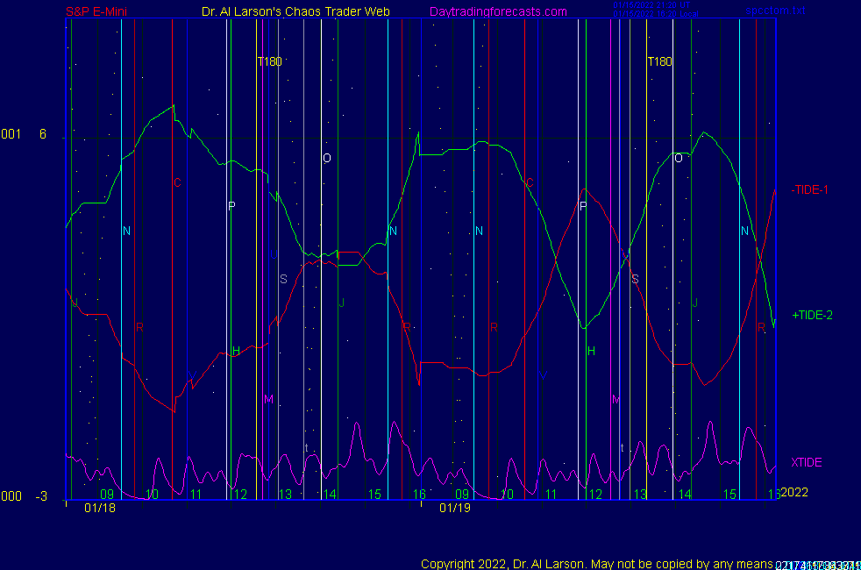The image size is (861, 570).
Task: Click the white O marker on 01/19
Action: coord(678,159)
